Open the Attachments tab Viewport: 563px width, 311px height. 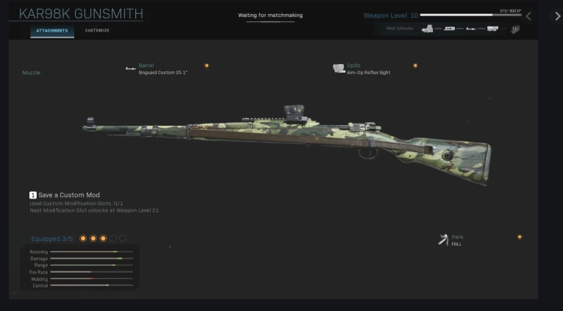[x=52, y=31]
